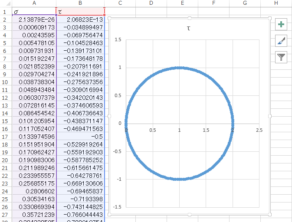Select cell with -0.173648178
The width and height of the screenshot is (292, 222).
(x=80, y=59)
